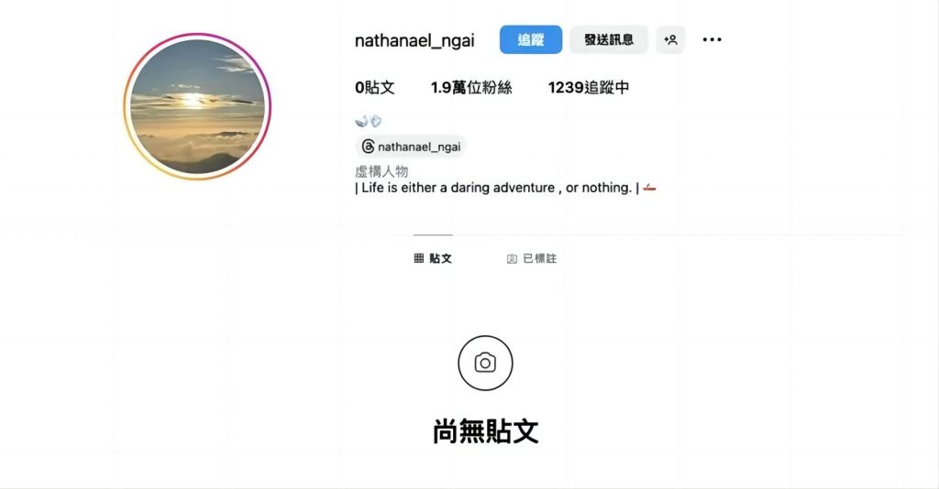939x489 pixels.
Task: Open the nathanael_ngai Threads profile link
Action: click(411, 147)
